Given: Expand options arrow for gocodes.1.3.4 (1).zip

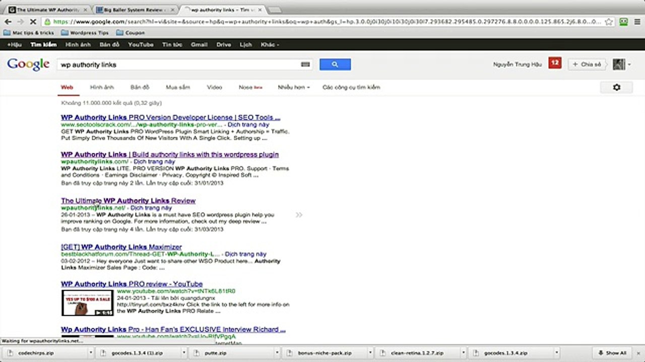Looking at the screenshot, I should pos(184,353).
